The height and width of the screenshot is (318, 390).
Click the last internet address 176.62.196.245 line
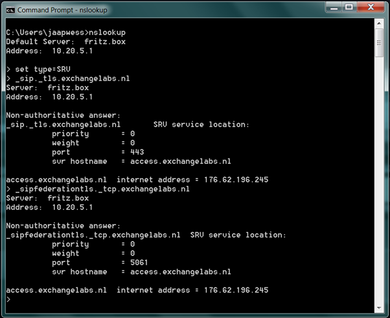[137, 290]
